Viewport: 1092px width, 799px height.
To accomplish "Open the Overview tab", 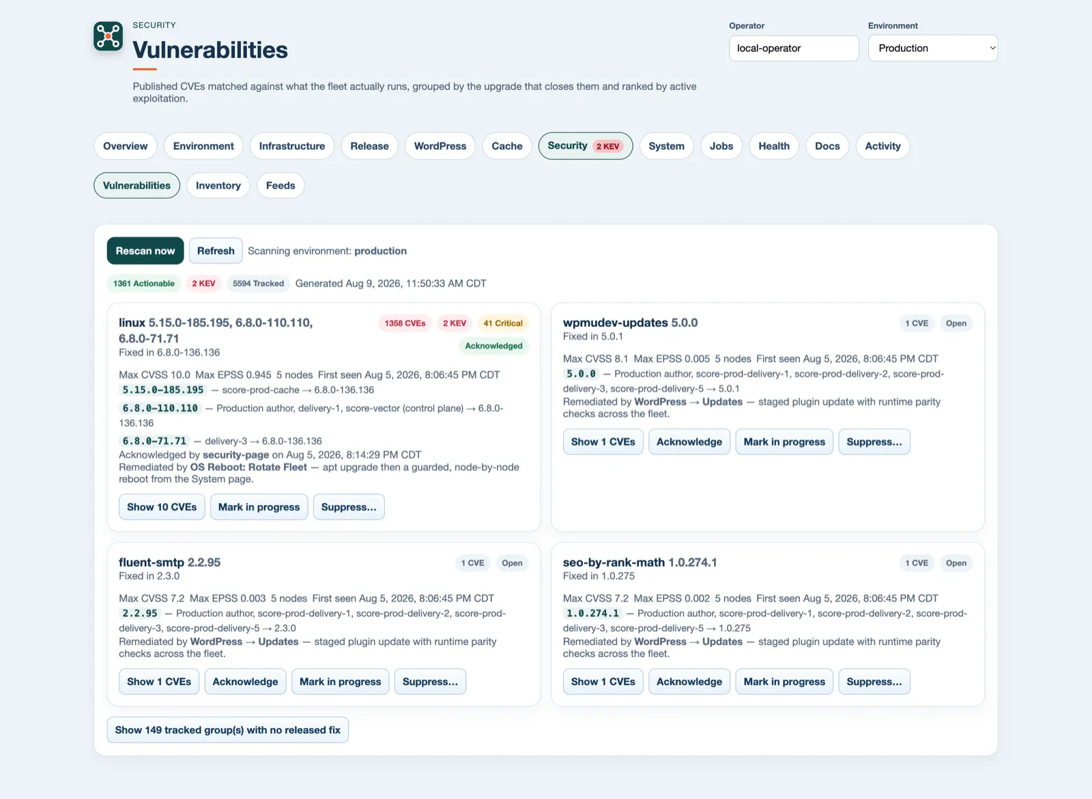I will click(x=126, y=146).
